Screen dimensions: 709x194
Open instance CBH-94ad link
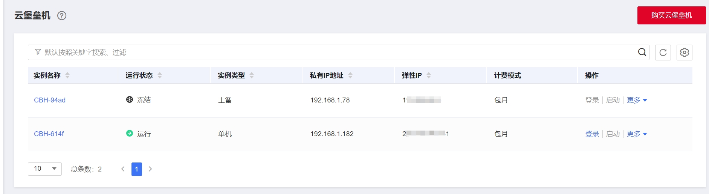pyautogui.click(x=50, y=100)
